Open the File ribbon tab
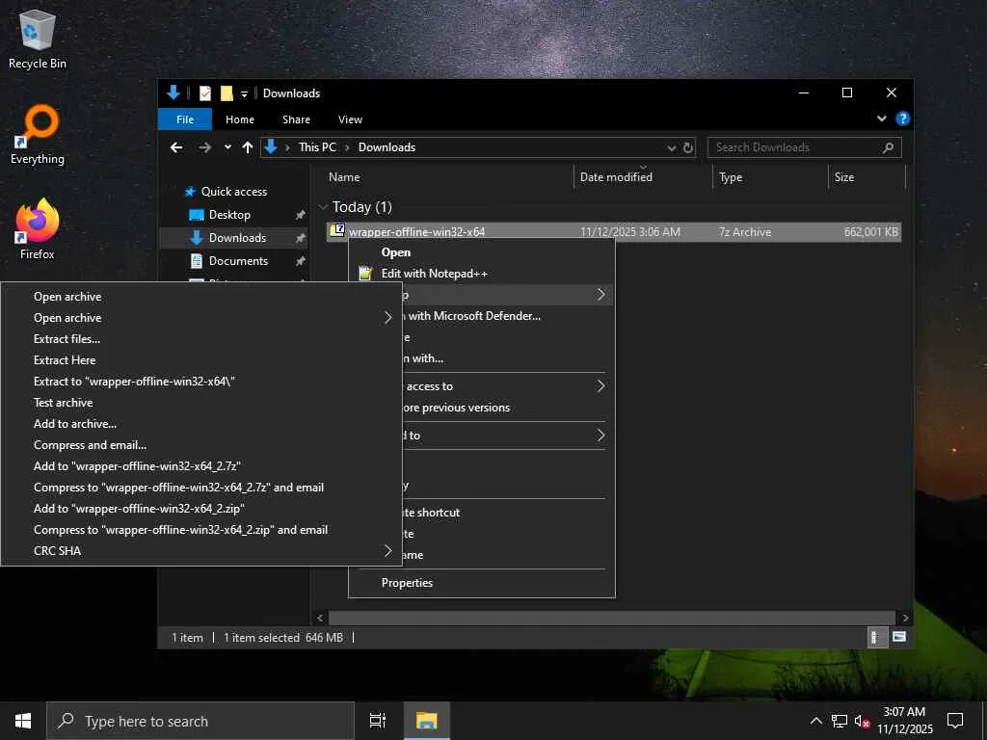987x740 pixels. 185,119
